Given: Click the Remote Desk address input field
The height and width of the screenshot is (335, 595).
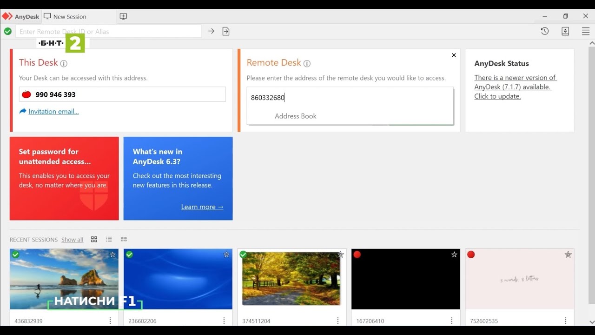Looking at the screenshot, I should (x=350, y=98).
